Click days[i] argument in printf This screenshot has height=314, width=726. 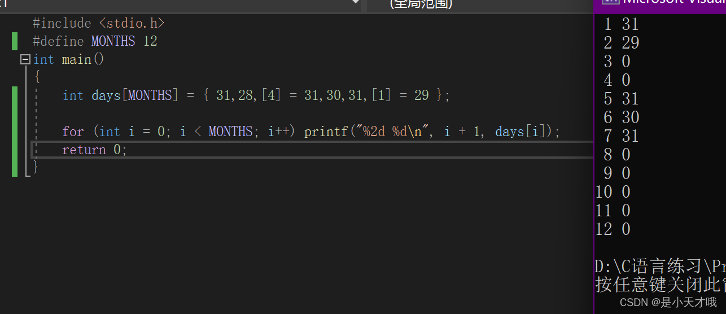(x=521, y=132)
